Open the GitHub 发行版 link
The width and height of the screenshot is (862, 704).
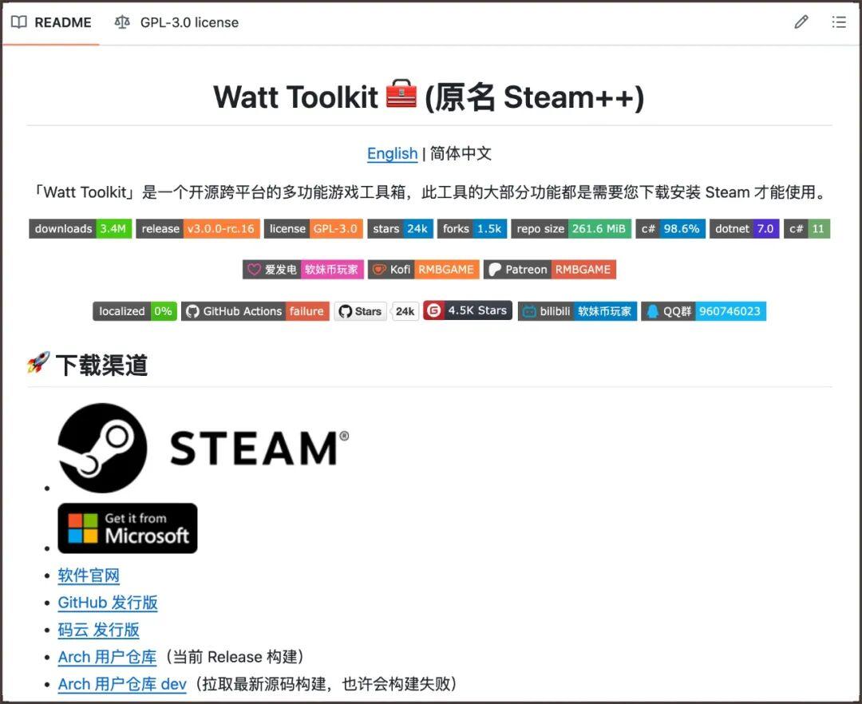click(x=108, y=603)
